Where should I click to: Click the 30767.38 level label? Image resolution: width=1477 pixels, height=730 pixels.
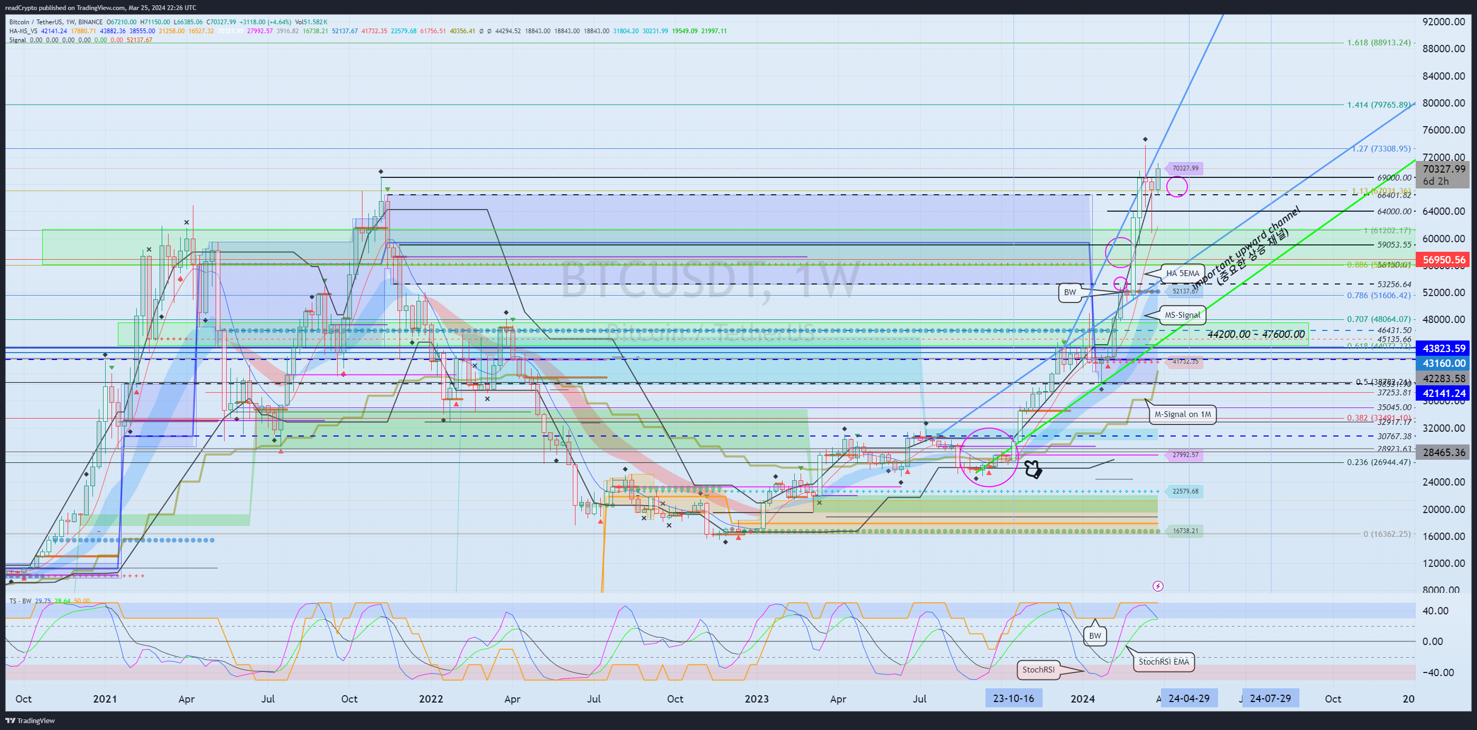tap(1394, 437)
